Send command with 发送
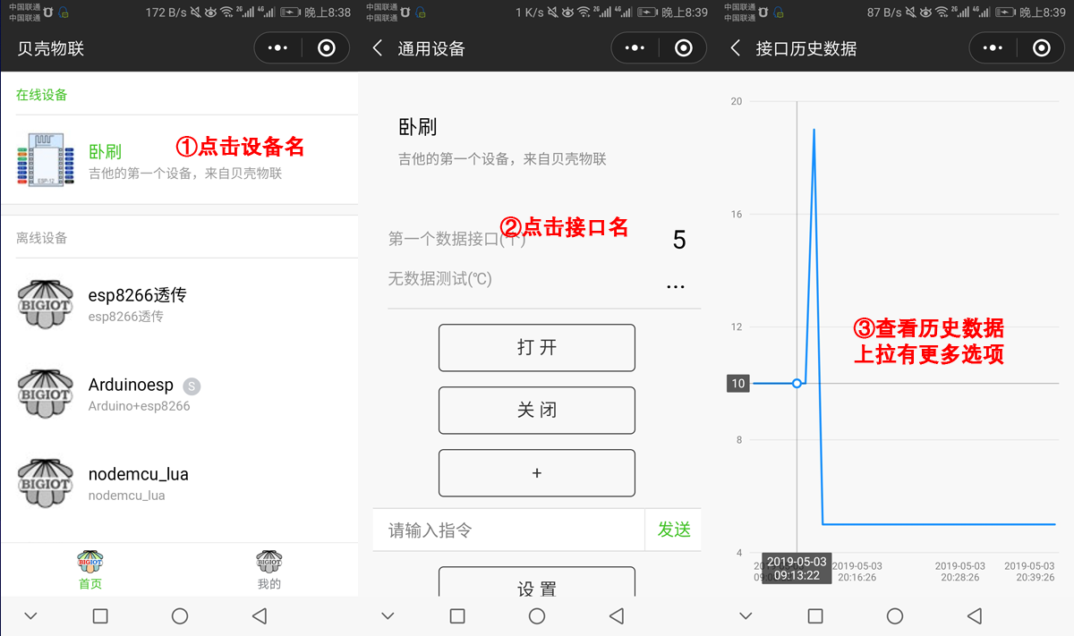 coord(674,530)
